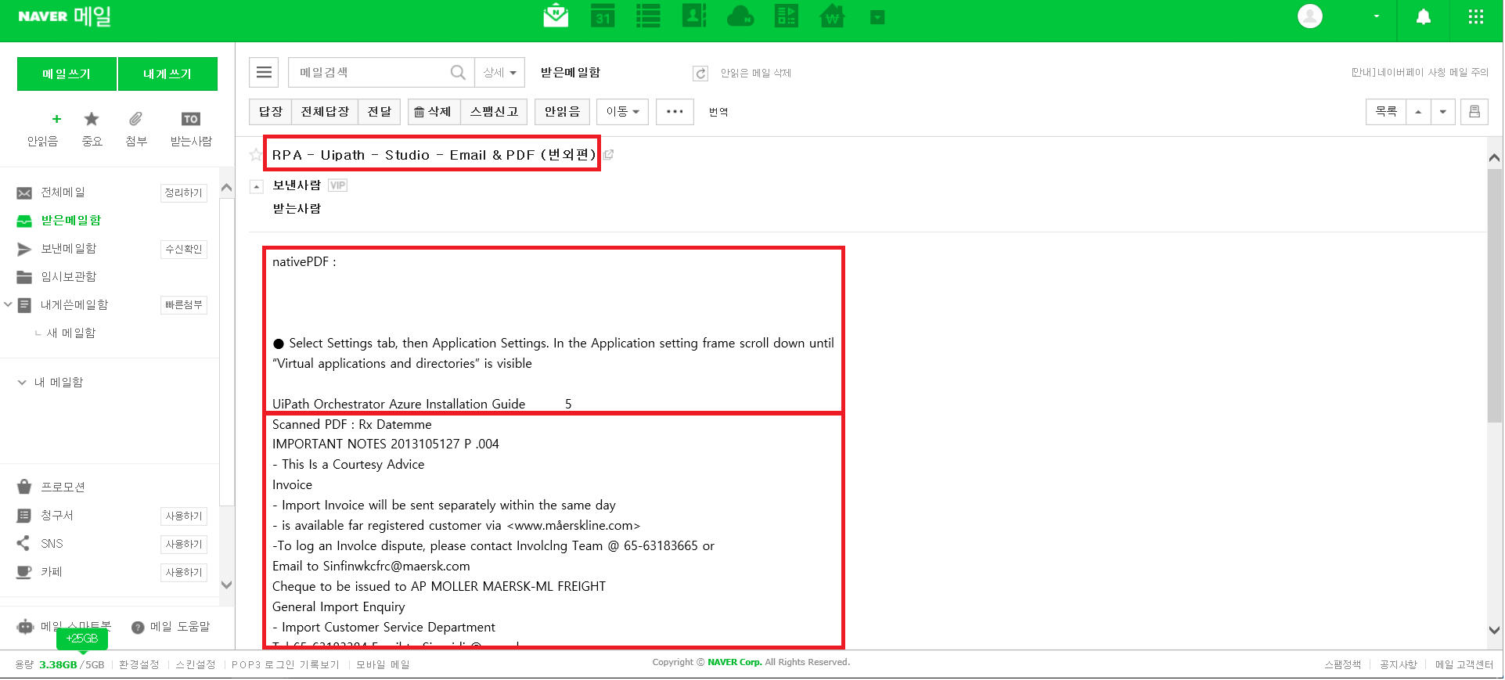Open the Office document icon
Viewport: 1505px width, 680px height.
tap(787, 16)
